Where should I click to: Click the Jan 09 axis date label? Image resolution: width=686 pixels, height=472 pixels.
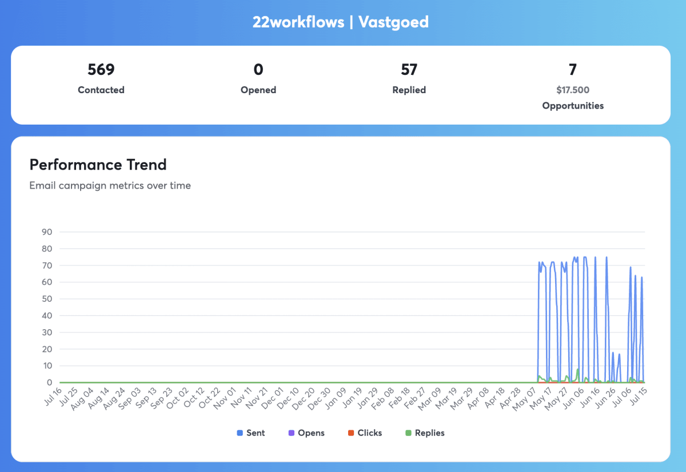[x=336, y=398]
